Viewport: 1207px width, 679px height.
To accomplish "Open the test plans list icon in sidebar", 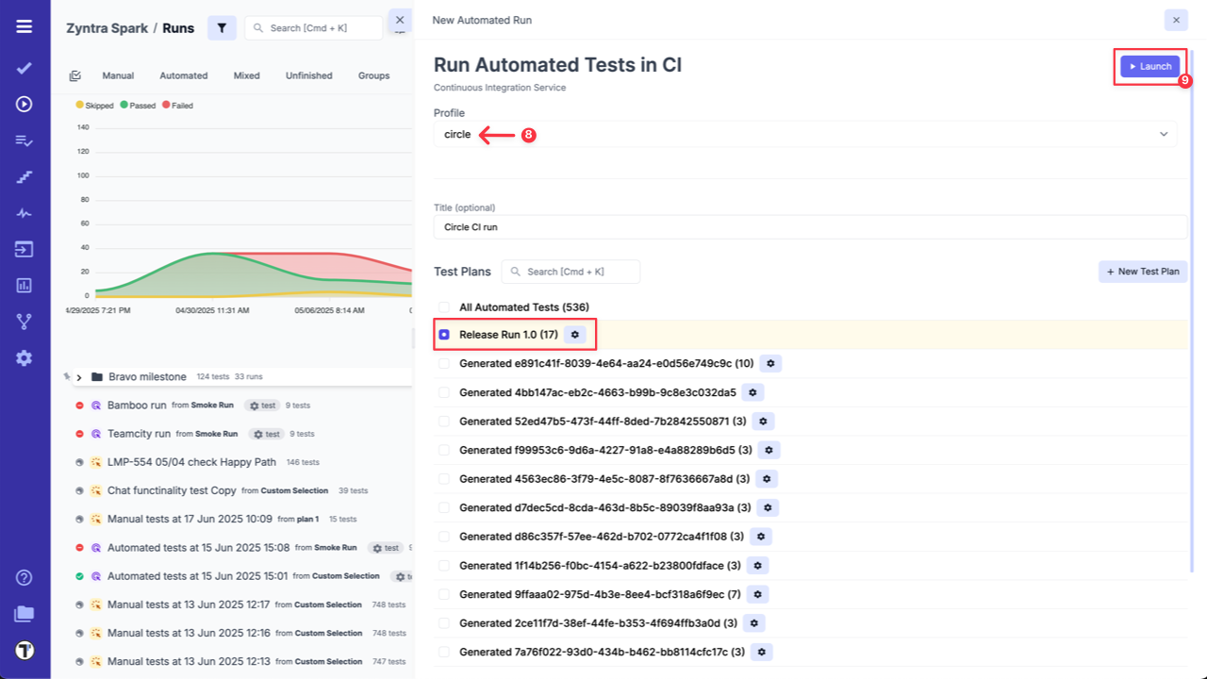I will coord(24,140).
